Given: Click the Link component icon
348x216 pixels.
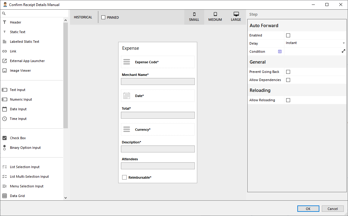Looking at the screenshot, I should [x=5, y=51].
